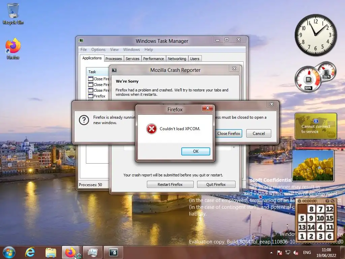Close the Firefox already running dialog

coord(272,104)
